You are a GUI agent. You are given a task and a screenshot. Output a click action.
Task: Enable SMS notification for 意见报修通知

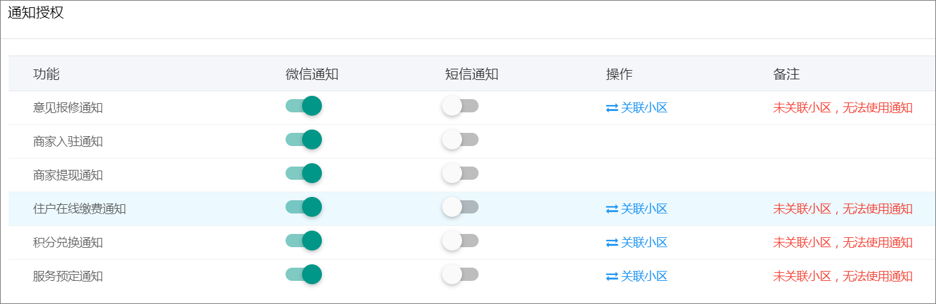[x=460, y=106]
